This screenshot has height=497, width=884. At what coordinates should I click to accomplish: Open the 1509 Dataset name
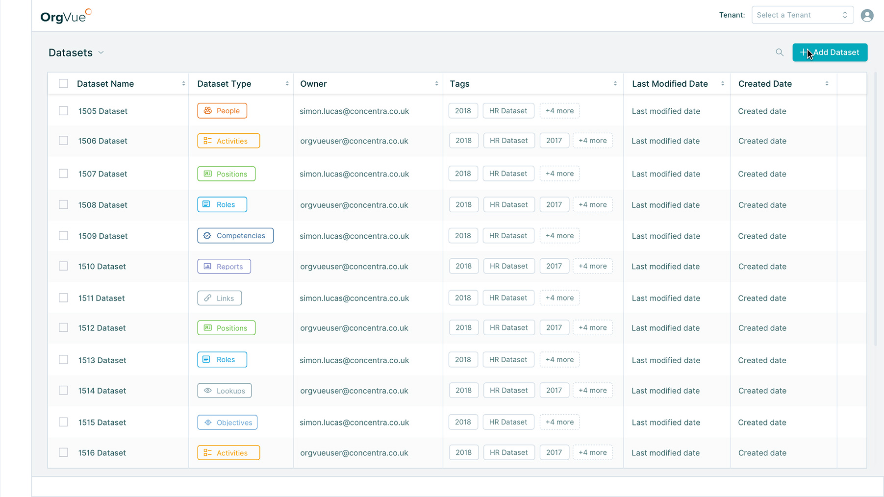click(103, 236)
